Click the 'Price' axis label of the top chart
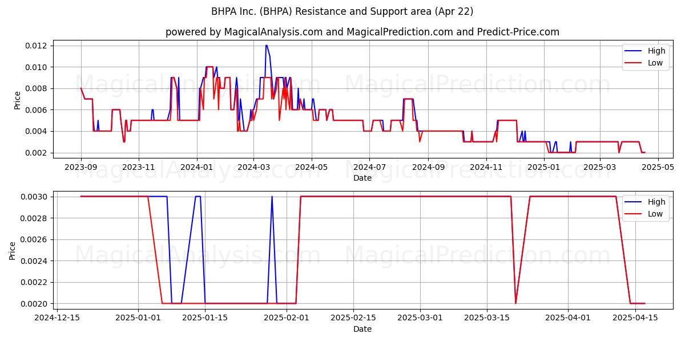 (x=17, y=100)
